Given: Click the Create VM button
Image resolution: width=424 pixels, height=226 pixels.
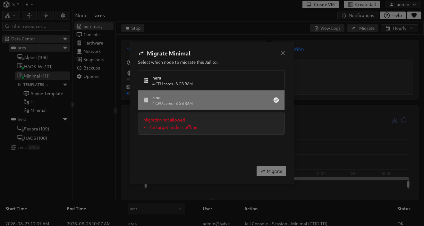Looking at the screenshot, I should [x=320, y=4].
